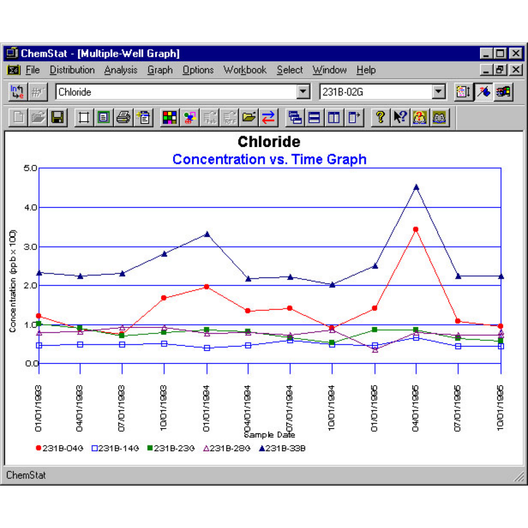Open the color palette grid icon

pos(169,118)
